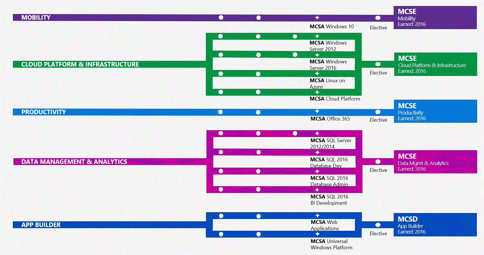
Task: Select the star above MCSA SQL Server 2012/2014
Action: [x=317, y=133]
